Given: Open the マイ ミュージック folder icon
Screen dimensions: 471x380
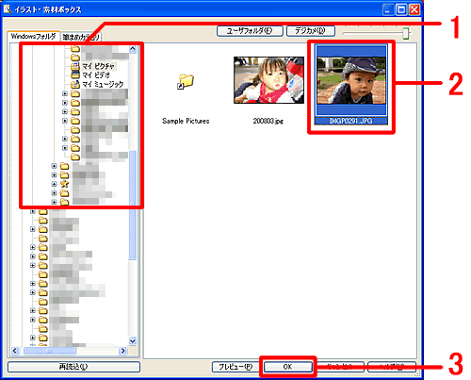Looking at the screenshot, I should tap(75, 84).
